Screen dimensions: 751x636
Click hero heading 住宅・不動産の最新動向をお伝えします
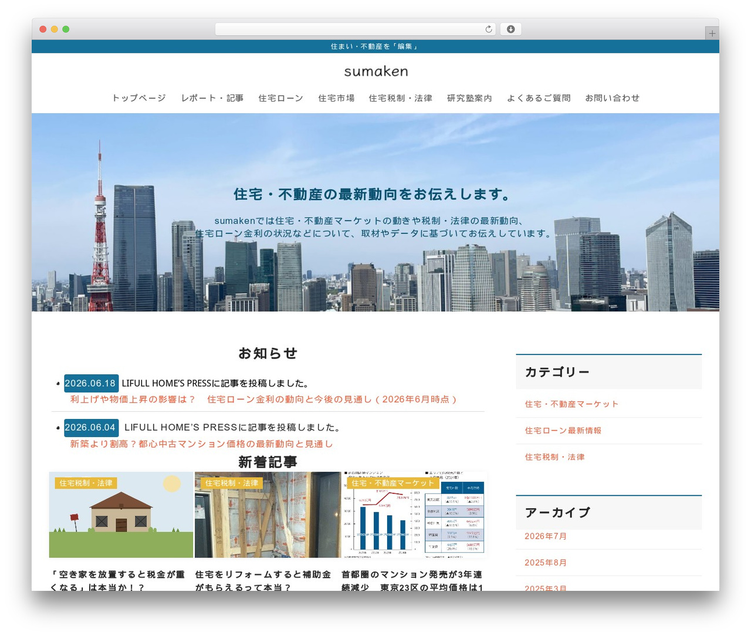pos(375,194)
